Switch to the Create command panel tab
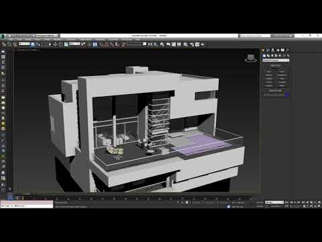Viewport: 322px width, 242px height. click(264, 50)
